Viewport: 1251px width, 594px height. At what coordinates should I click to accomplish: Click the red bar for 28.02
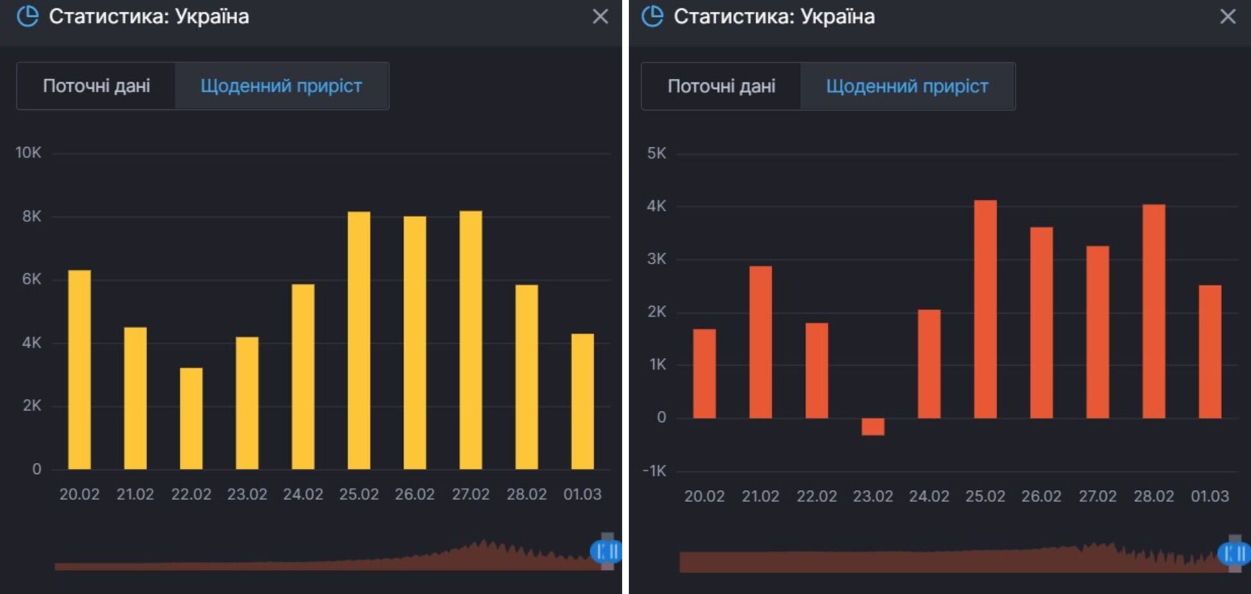click(1154, 312)
